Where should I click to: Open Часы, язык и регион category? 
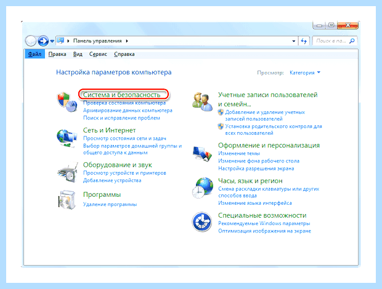coord(250,181)
